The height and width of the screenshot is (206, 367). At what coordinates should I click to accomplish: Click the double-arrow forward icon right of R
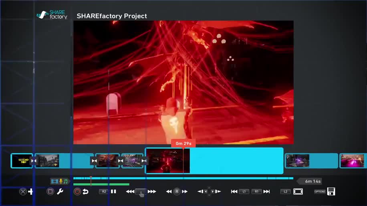pyautogui.click(x=185, y=192)
